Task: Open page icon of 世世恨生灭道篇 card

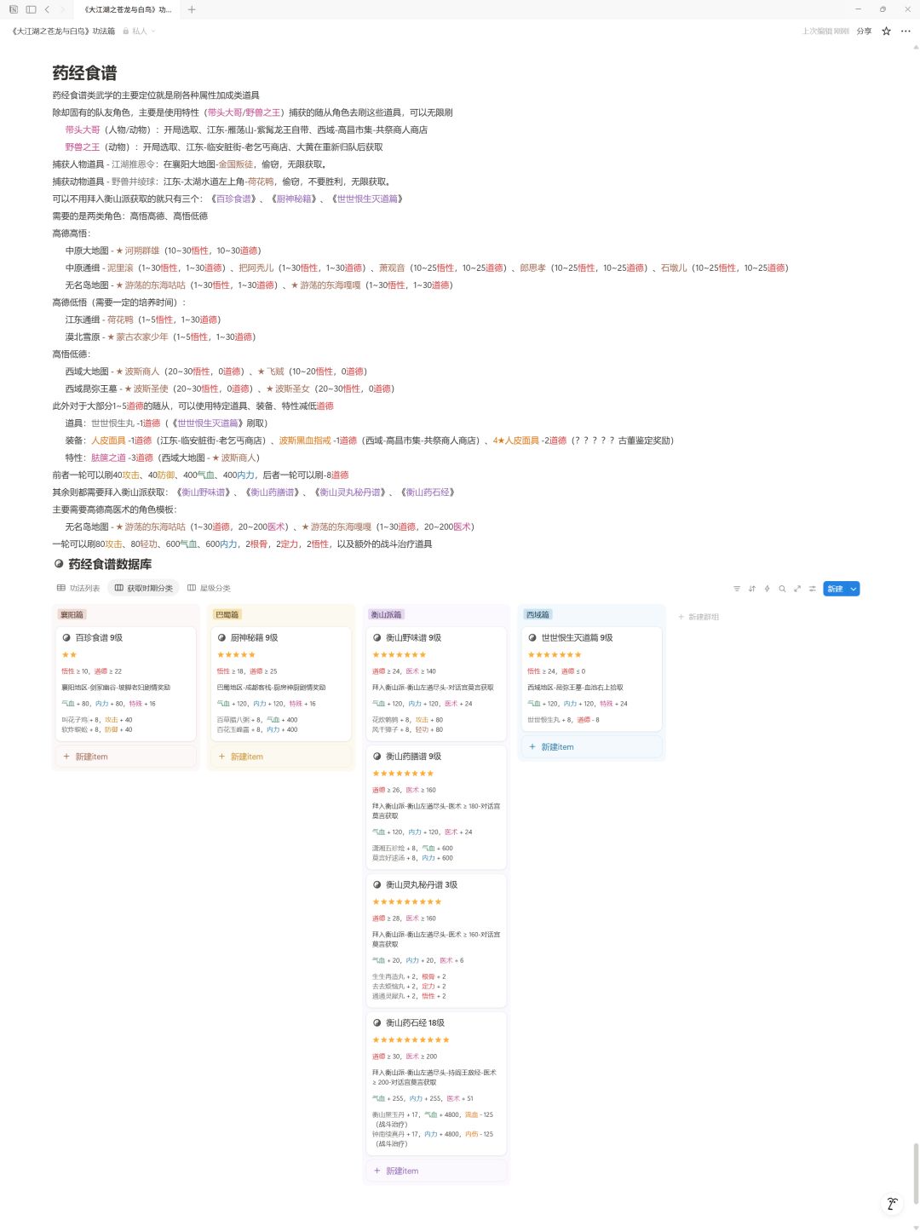Action: [x=532, y=637]
